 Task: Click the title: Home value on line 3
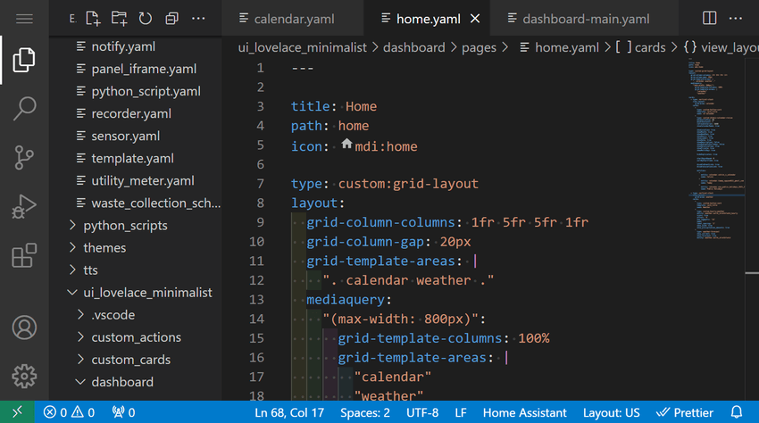(x=361, y=106)
